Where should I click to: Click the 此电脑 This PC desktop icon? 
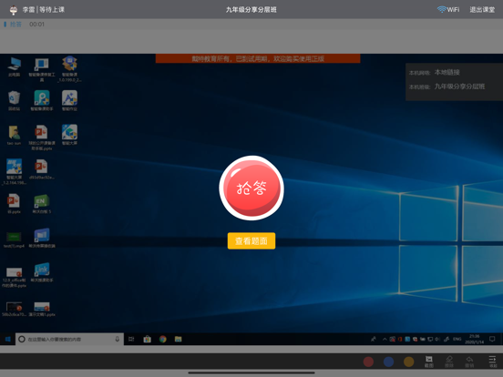click(x=14, y=67)
